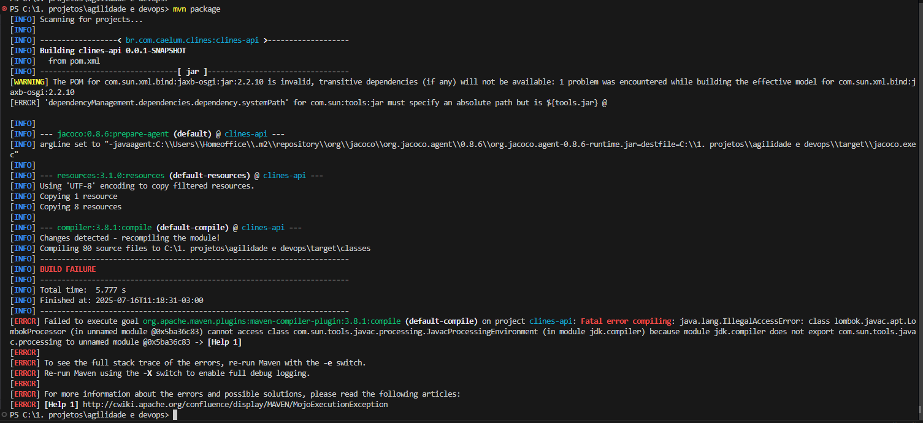Click the green "compiler:3.8.1:compile" goal name
The height and width of the screenshot is (423, 923).
click(104, 228)
